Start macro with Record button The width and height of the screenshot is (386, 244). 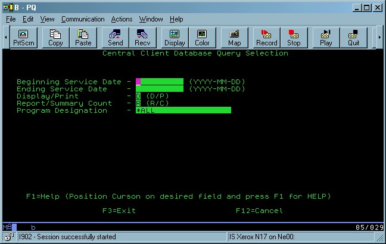tap(266, 37)
